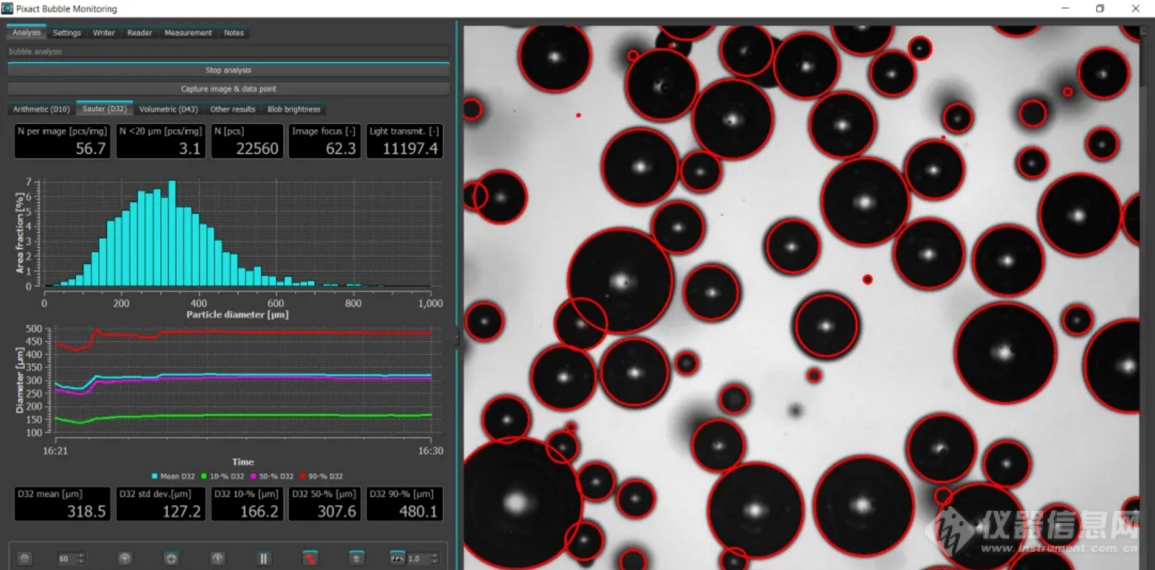Open the Other results tab
The width and height of the screenshot is (1155, 570).
232,109
